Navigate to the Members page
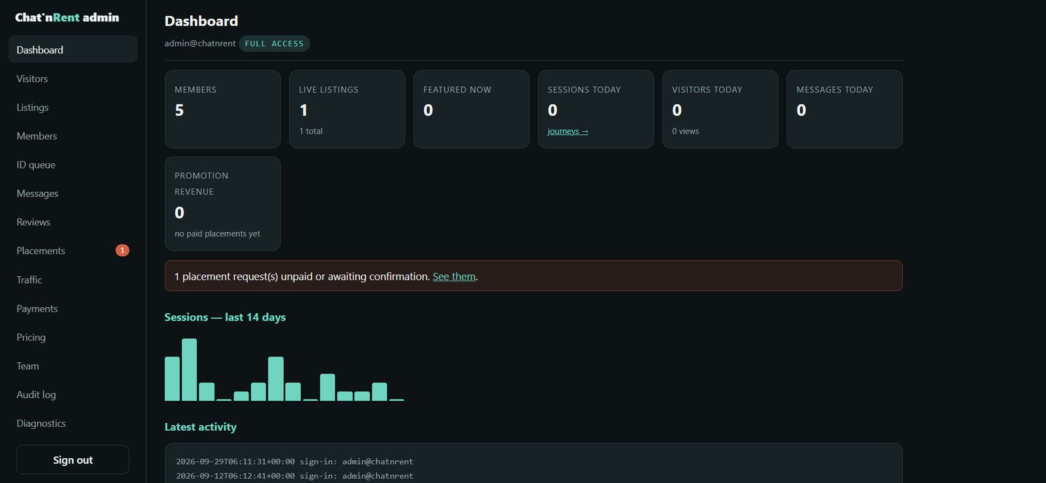 click(73, 136)
